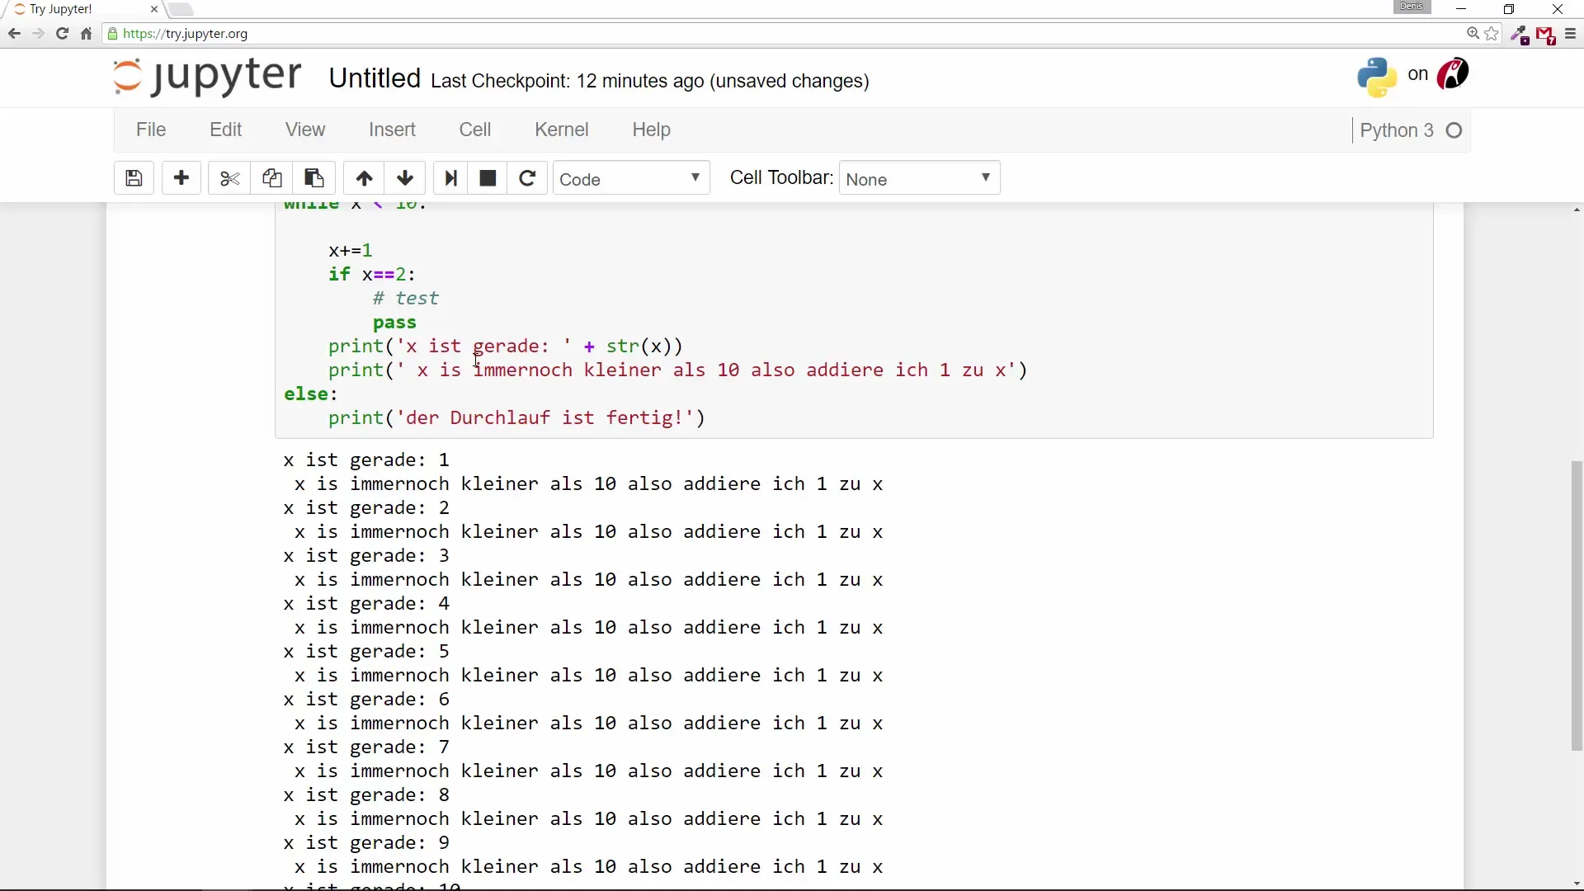Click the Python logo at top right
Viewport: 1584px width, 891px height.
(1377, 77)
